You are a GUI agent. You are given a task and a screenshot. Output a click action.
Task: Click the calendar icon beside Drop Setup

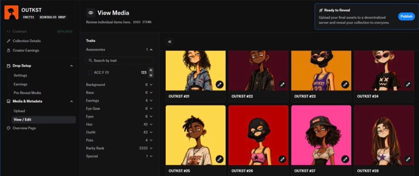click(9, 66)
